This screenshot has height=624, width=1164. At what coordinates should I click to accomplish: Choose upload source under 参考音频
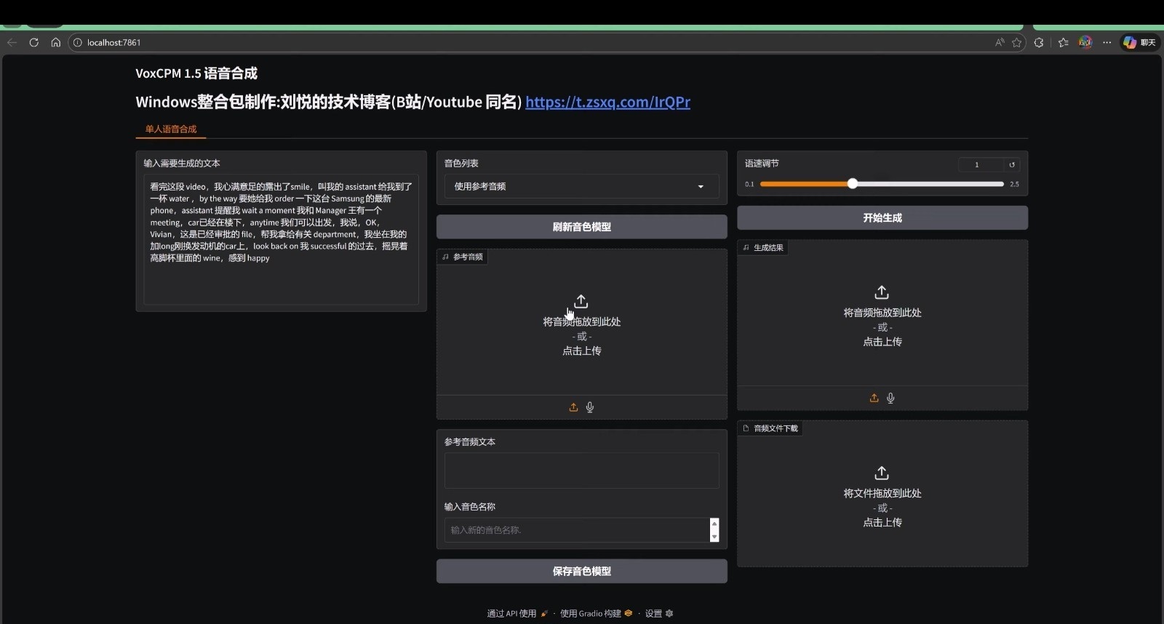tap(573, 407)
